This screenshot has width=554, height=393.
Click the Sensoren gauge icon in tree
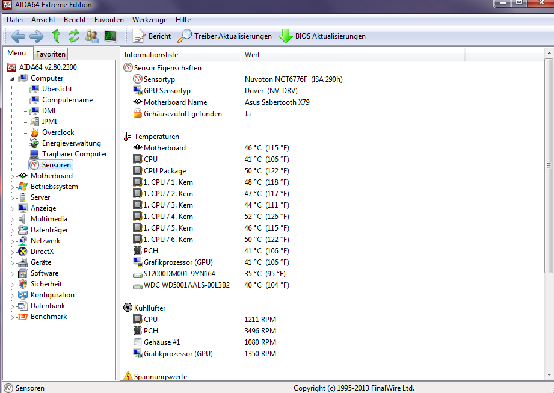coord(35,165)
